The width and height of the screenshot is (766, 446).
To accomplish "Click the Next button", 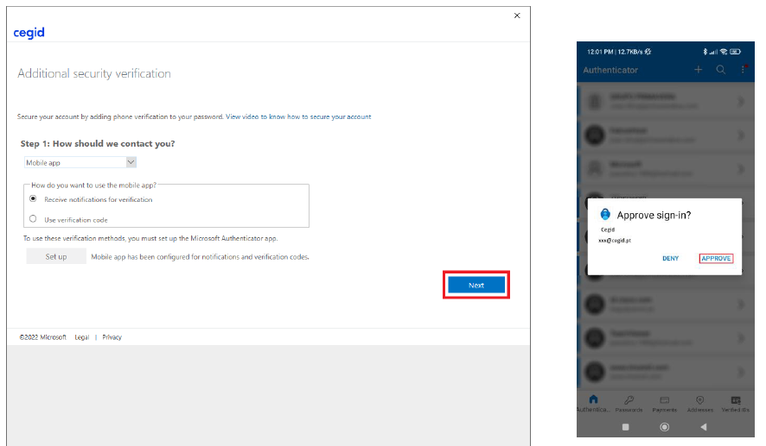I will tap(476, 286).
